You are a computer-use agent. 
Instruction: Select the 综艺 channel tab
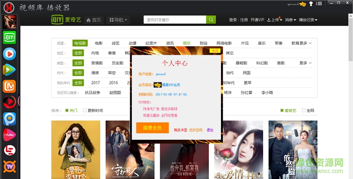click(x=115, y=43)
